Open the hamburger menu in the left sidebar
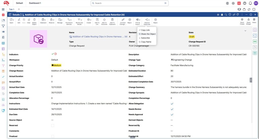Viewport: 259px width, 139px height. [3, 9]
